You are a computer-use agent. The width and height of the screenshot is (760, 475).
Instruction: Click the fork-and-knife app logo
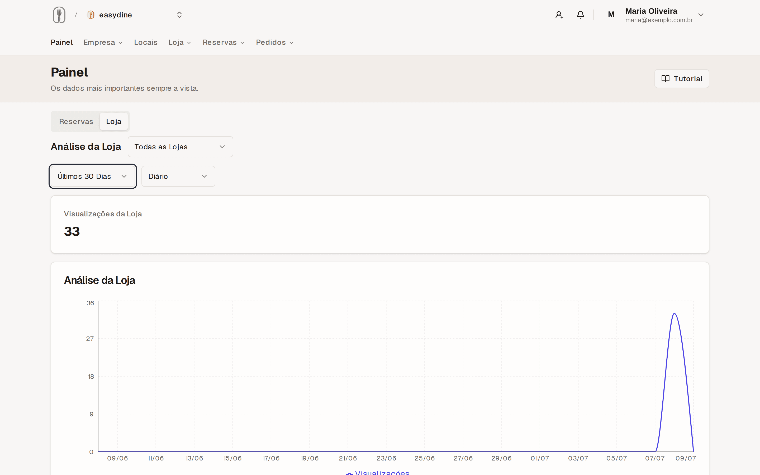59,15
